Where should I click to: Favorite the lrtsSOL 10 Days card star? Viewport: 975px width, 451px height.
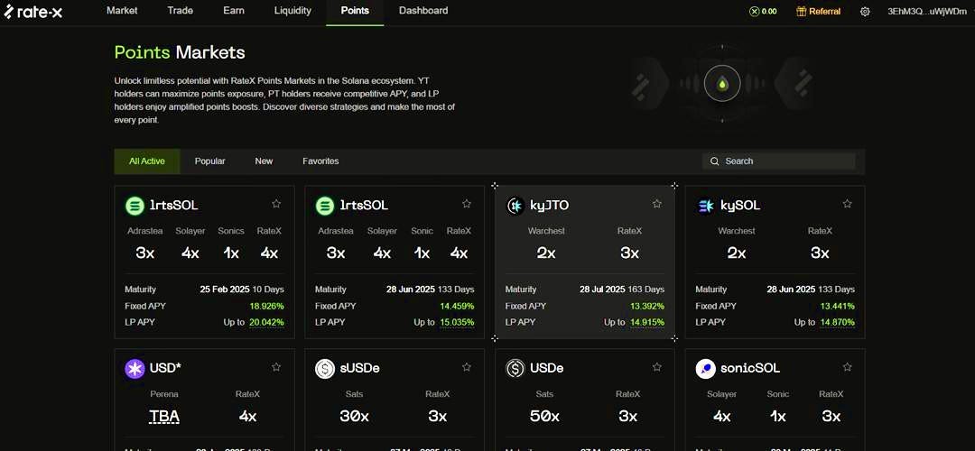coord(276,204)
